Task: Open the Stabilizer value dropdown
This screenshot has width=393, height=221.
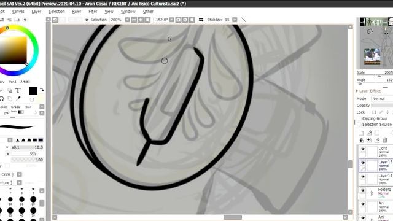Action: (235, 20)
